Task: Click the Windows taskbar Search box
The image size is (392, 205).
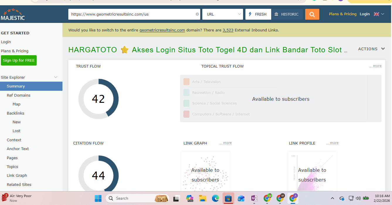Action: 137,198
